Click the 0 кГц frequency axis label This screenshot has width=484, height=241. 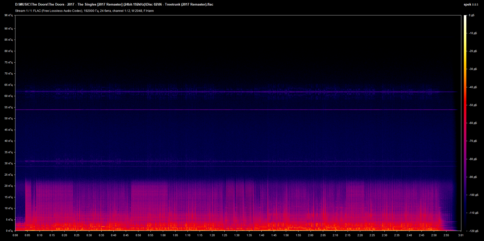pos(9,231)
